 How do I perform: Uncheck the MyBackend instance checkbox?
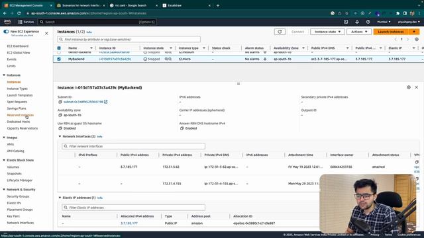coord(59,59)
